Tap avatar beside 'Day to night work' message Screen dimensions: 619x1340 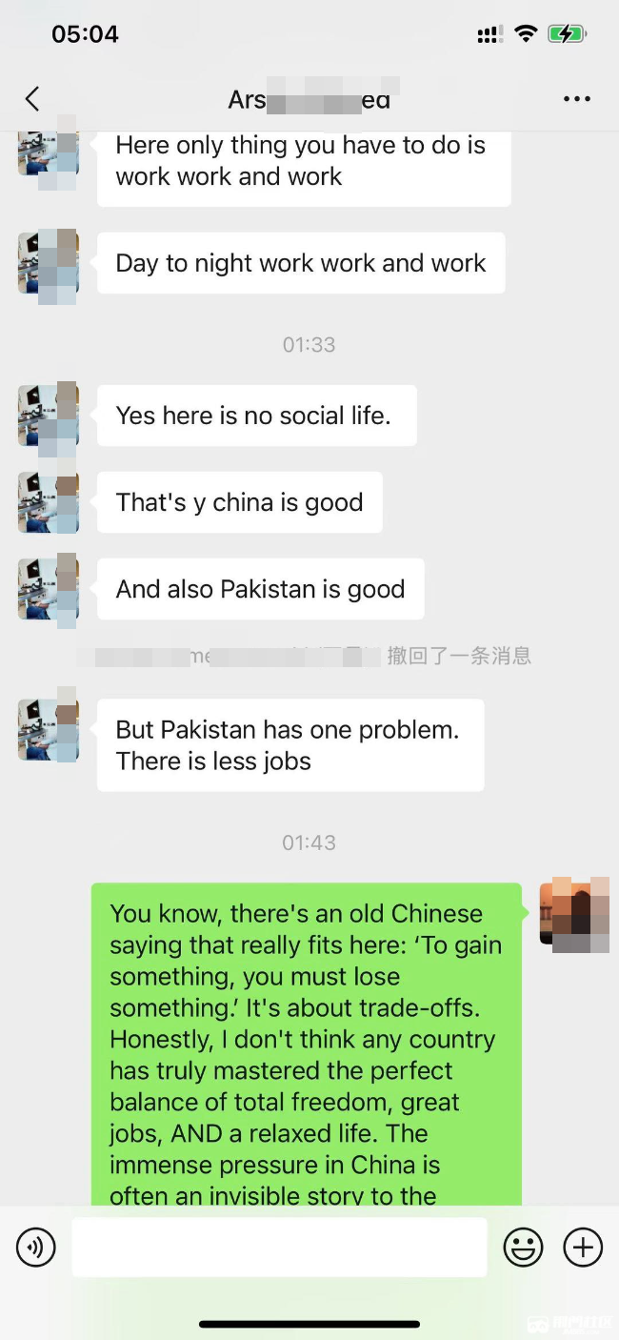coord(48,263)
